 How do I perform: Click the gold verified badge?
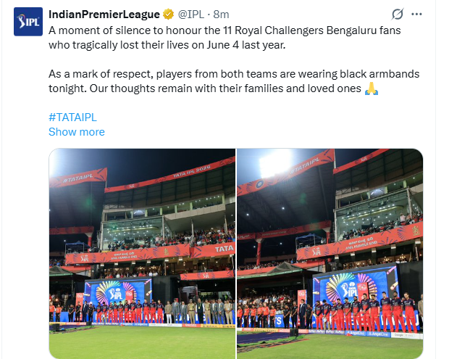(169, 14)
